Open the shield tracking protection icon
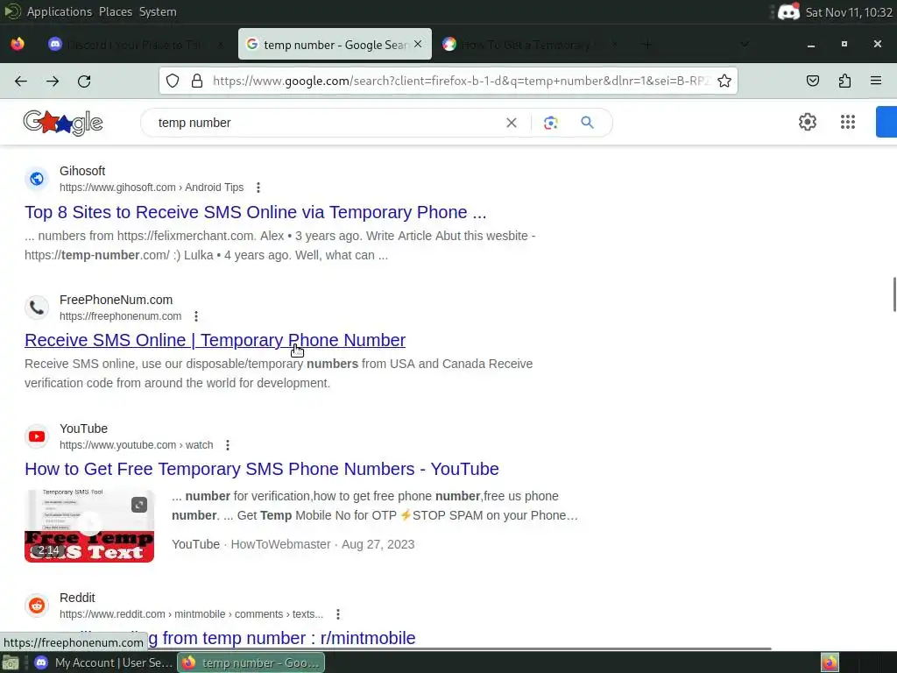This screenshot has height=673, width=897. [x=173, y=81]
